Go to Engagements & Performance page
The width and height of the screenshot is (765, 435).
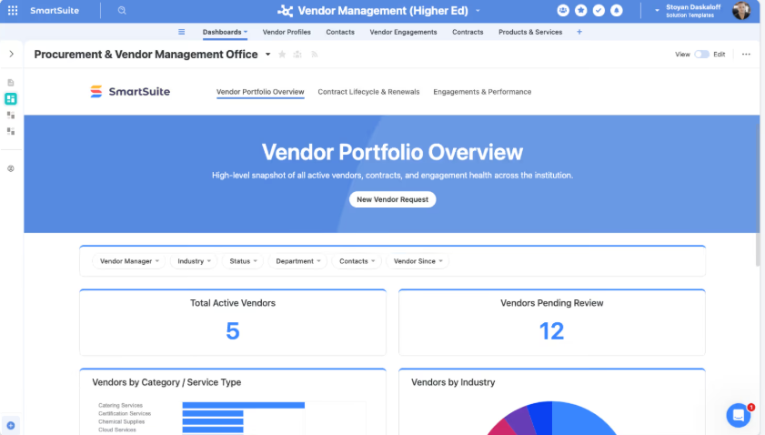pyautogui.click(x=482, y=92)
